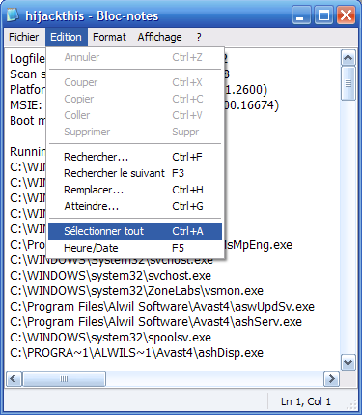Screen dimensions: 362x415
Task: Click the greyed Supprimer entry
Action: [x=135, y=132]
